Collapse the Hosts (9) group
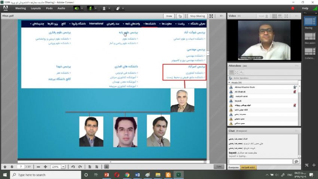The height and width of the screenshot is (179, 318). (x=229, y=82)
